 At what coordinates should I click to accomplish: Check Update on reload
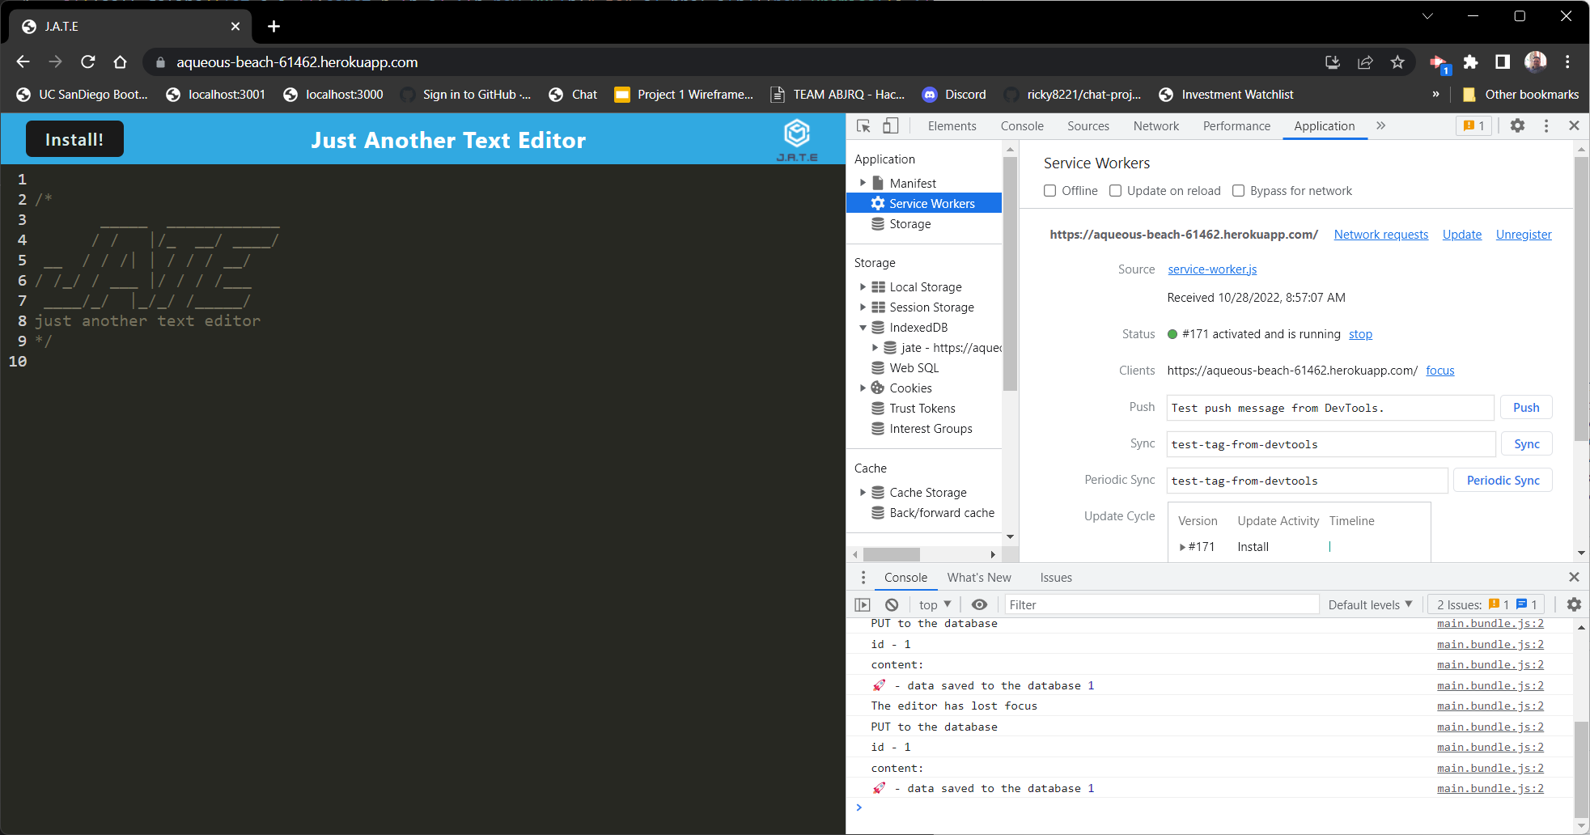(1116, 190)
